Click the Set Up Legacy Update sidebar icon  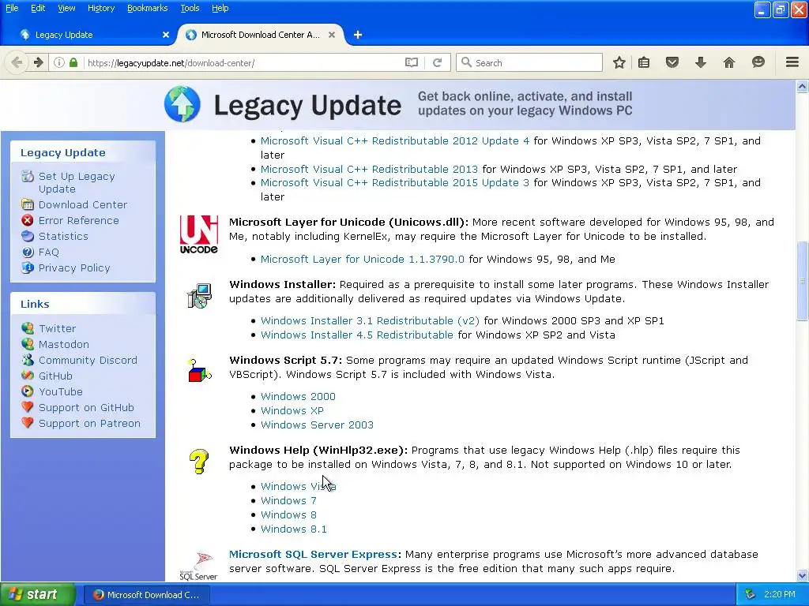pyautogui.click(x=28, y=176)
